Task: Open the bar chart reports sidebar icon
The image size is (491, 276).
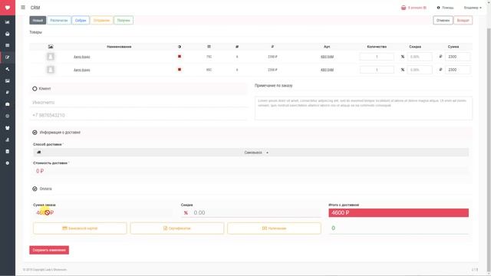Action: point(8,140)
